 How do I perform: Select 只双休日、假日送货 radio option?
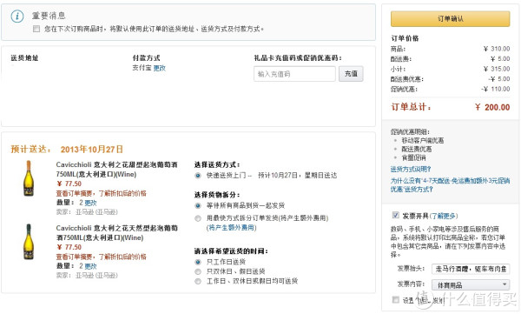tap(198, 271)
